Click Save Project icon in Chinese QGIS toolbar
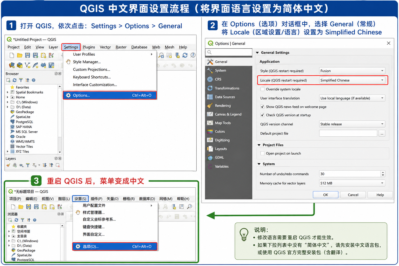 click(29, 207)
